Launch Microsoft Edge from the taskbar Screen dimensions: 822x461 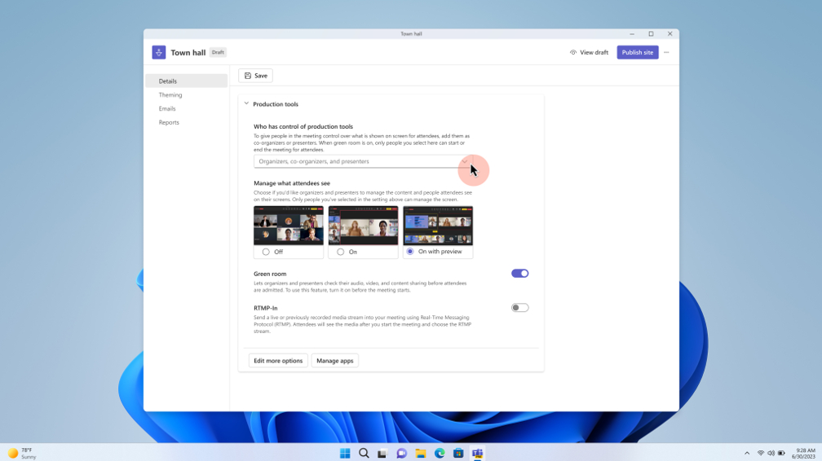440,453
